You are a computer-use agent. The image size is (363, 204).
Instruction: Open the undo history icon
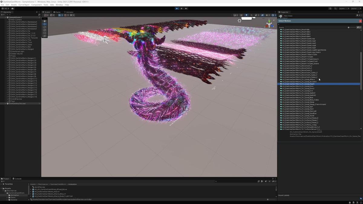(330, 8)
